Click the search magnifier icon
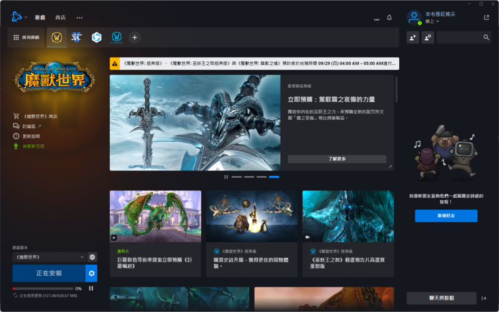The image size is (499, 312). point(487,37)
